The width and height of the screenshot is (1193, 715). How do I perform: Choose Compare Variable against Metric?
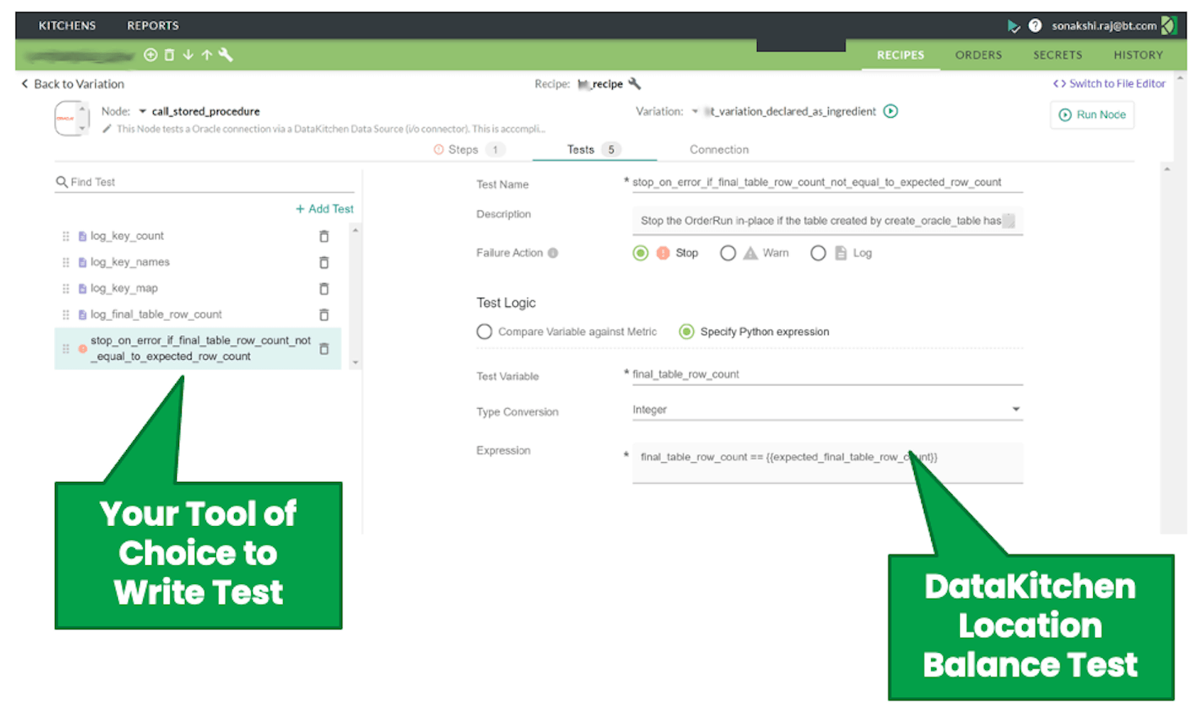click(484, 331)
